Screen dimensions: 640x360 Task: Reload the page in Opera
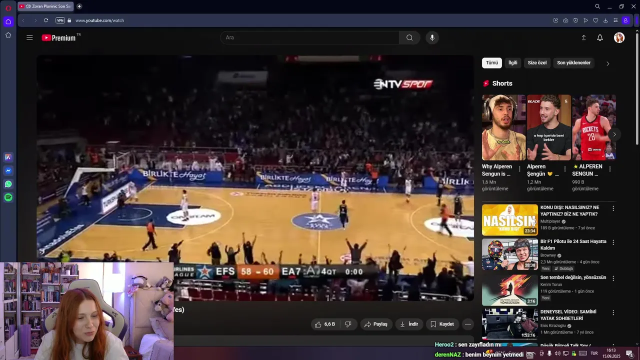(46, 20)
